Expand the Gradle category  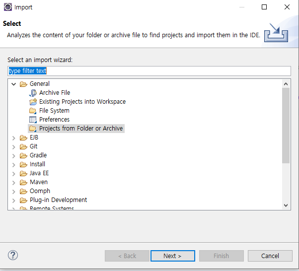click(14, 156)
